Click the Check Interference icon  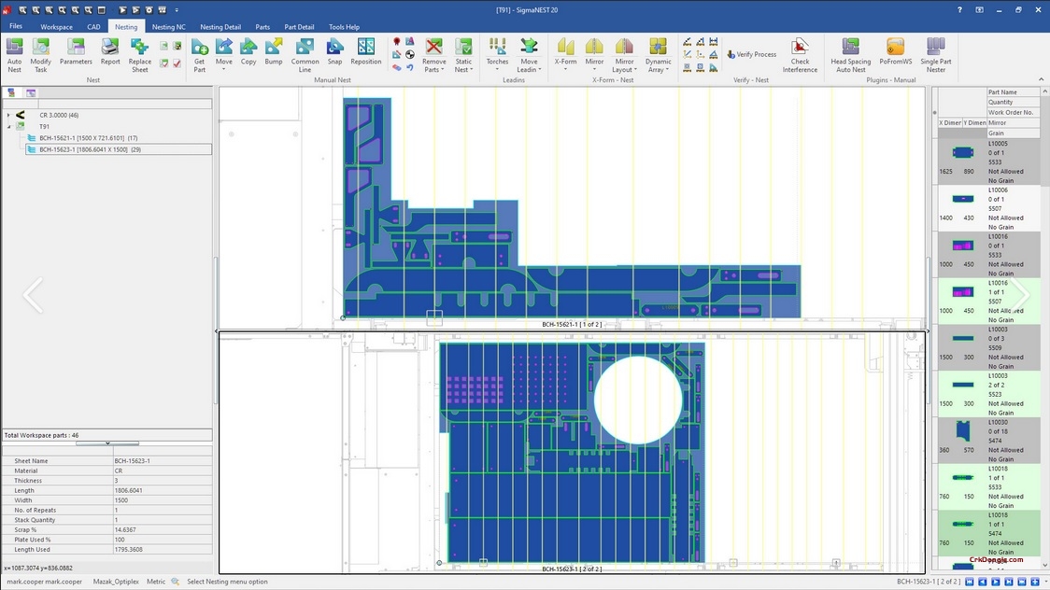pos(801,53)
